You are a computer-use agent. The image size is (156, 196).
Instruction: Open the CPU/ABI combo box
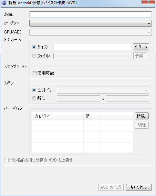tap(91, 32)
